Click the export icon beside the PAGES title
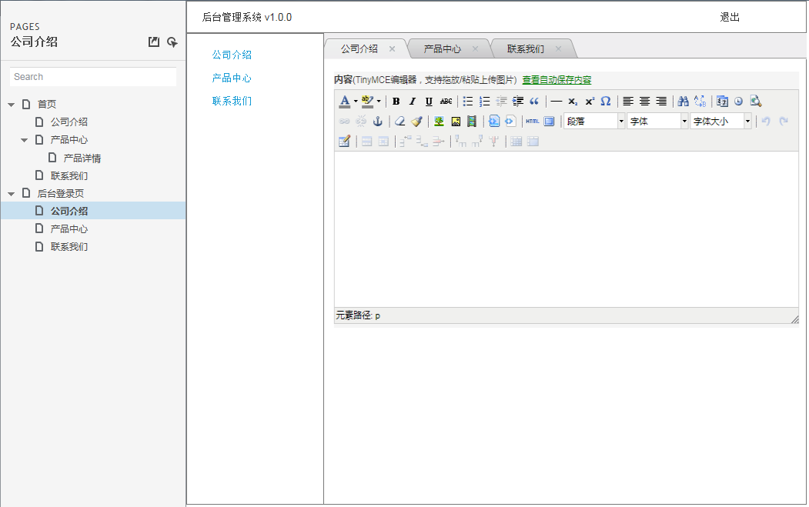 coord(154,42)
